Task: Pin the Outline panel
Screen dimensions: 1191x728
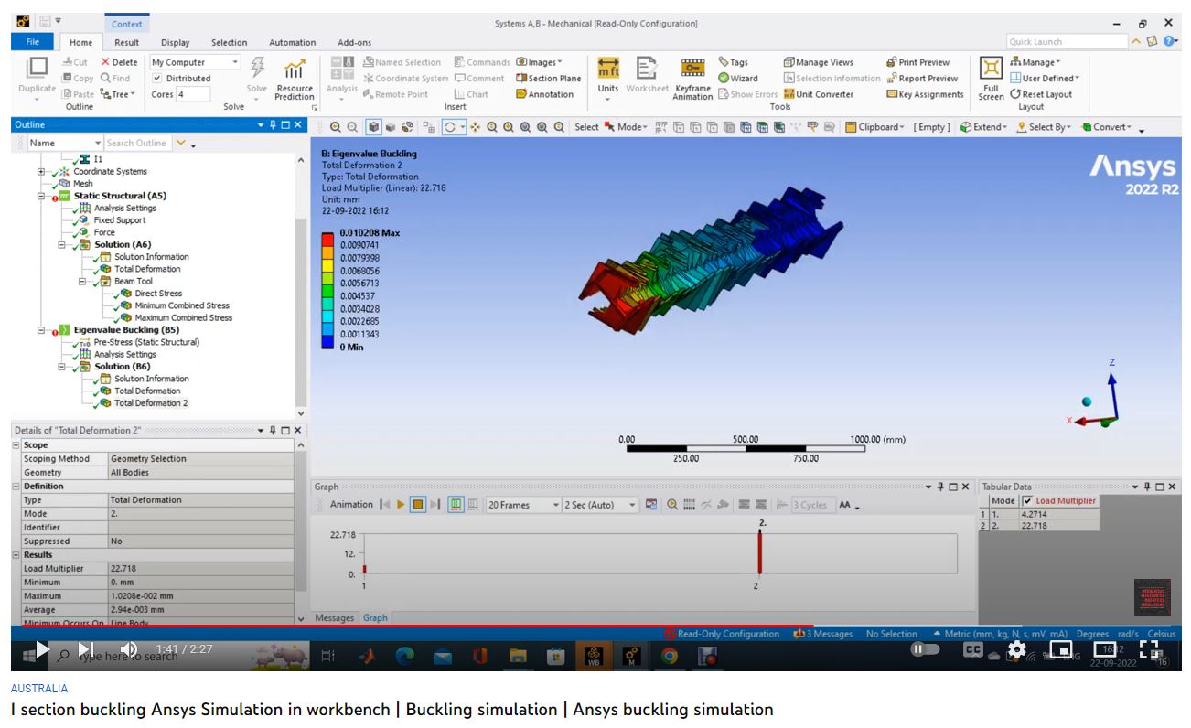Action: click(273, 124)
